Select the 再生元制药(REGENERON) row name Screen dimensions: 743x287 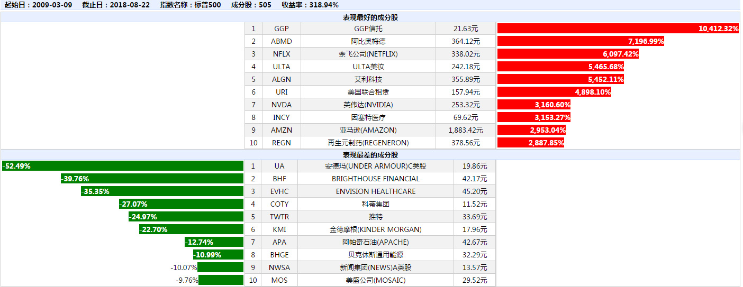pyautogui.click(x=368, y=143)
